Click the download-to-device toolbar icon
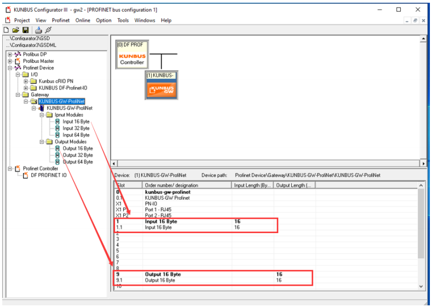Viewport: 431px width, 307px height. point(38,30)
